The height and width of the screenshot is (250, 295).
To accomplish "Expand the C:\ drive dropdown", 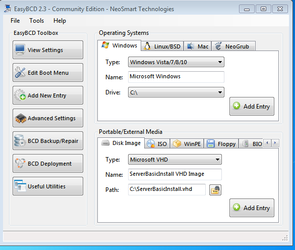I will pyautogui.click(x=176, y=92).
